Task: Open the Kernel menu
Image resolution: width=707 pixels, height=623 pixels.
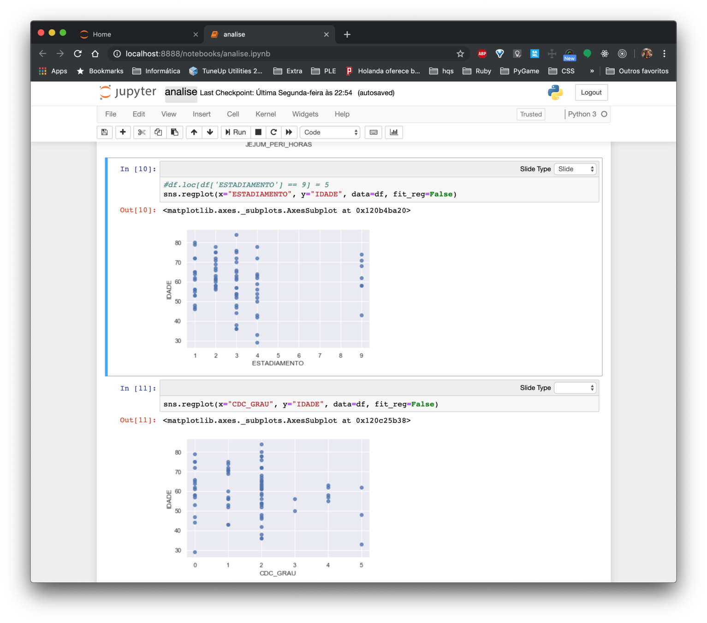Action: (x=266, y=114)
